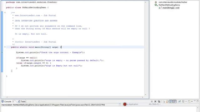
Task: Click "args is Empty but not null" println line
Action: (52, 66)
